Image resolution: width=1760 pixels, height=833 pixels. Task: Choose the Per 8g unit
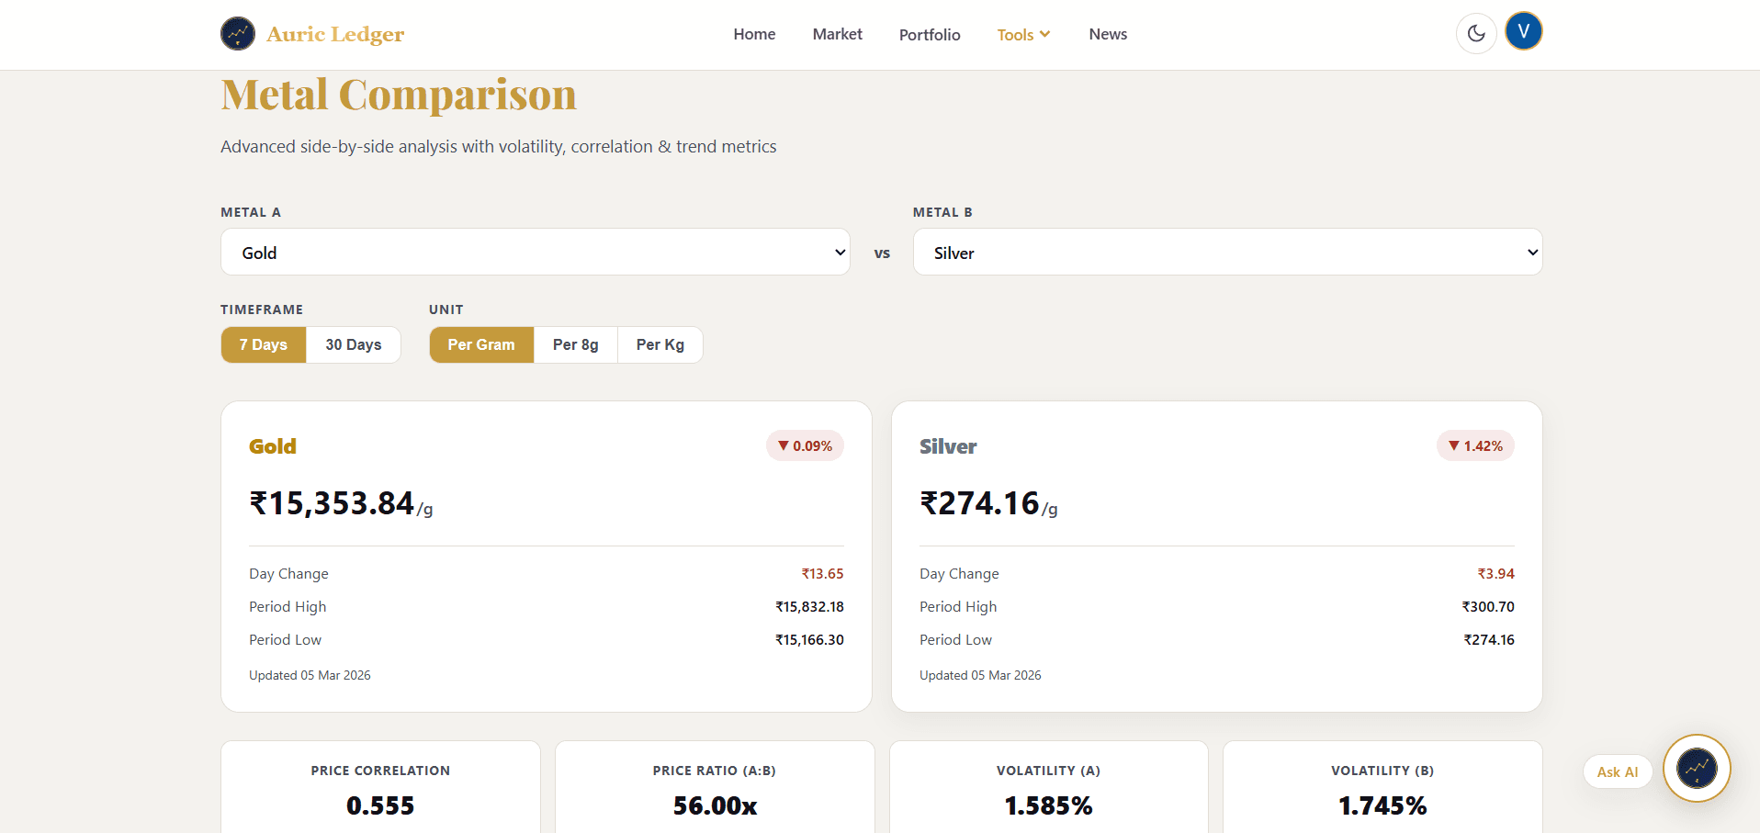[575, 344]
